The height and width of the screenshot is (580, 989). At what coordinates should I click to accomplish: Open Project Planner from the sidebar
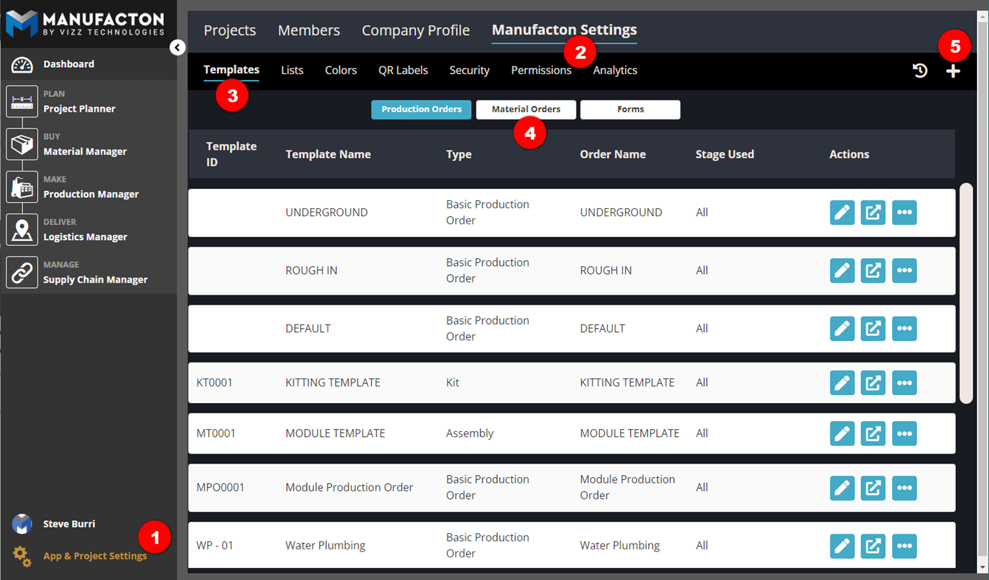coord(79,108)
